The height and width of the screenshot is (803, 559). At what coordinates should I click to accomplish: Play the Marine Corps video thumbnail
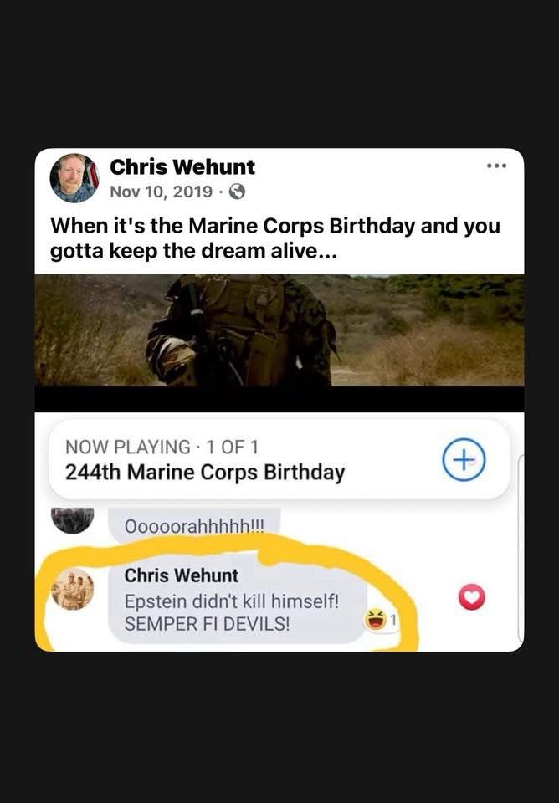tap(279, 330)
